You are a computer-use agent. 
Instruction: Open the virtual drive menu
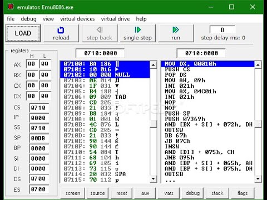[x=115, y=19]
